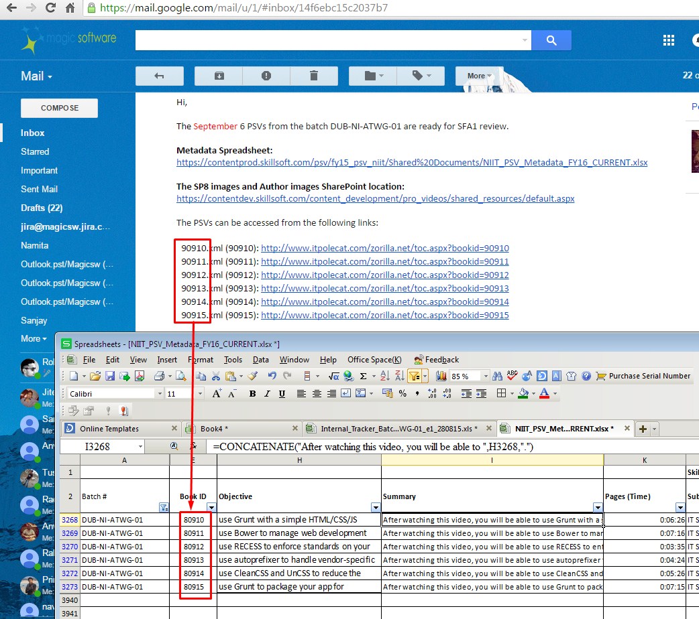Increase font size with the A+ icon
This screenshot has height=619, width=699.
(217, 394)
